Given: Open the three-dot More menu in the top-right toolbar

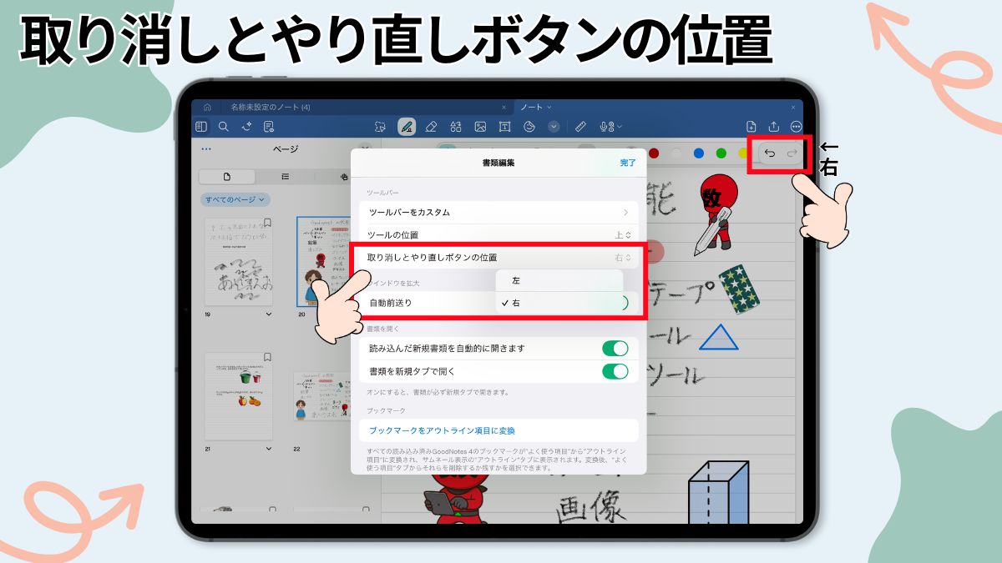Looking at the screenshot, I should click(x=796, y=127).
